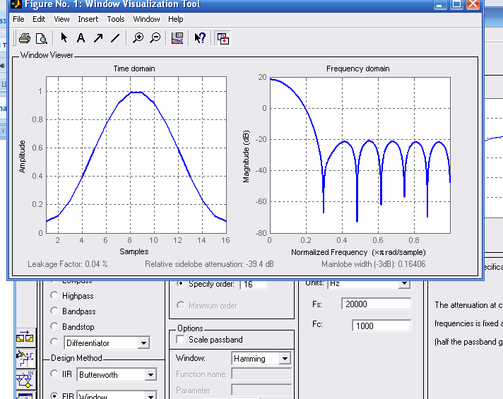Select the Edit Plot arrow tool
This screenshot has width=503, height=399.
point(64,38)
